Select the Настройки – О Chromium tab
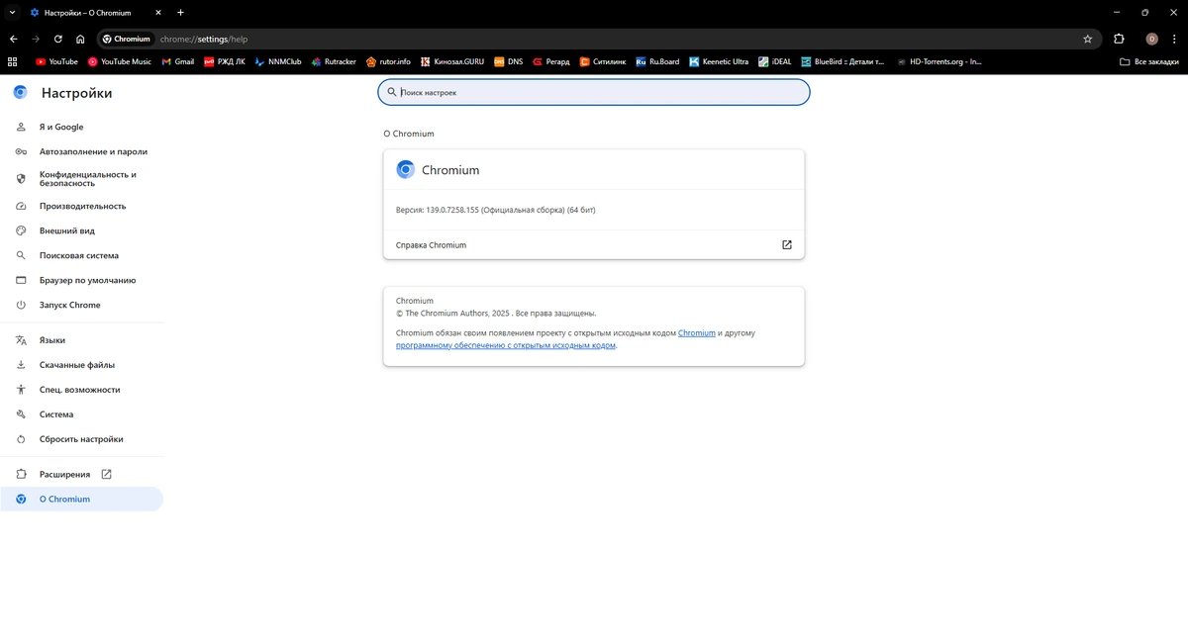1188x643 pixels. [95, 13]
